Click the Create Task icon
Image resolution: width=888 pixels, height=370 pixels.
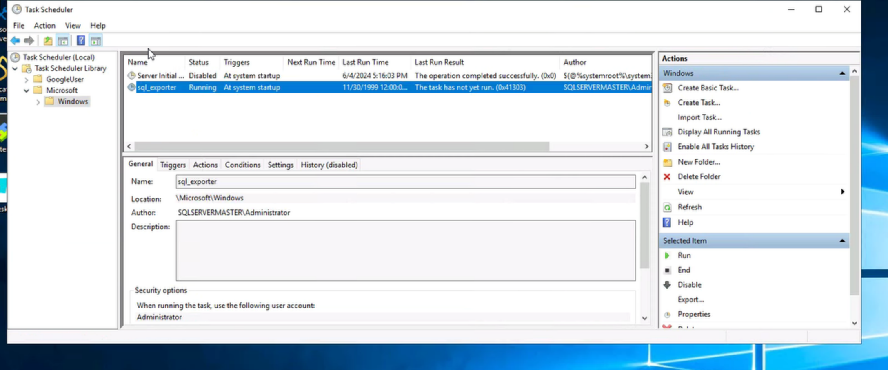point(667,103)
